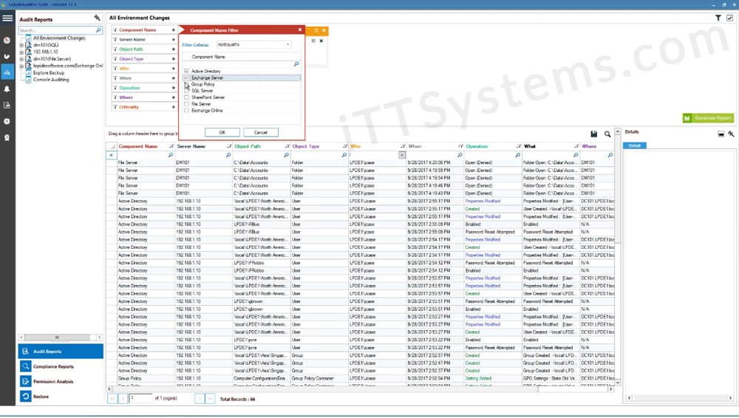Check the Group Policy checkbox
This screenshot has width=739, height=418.
click(187, 84)
